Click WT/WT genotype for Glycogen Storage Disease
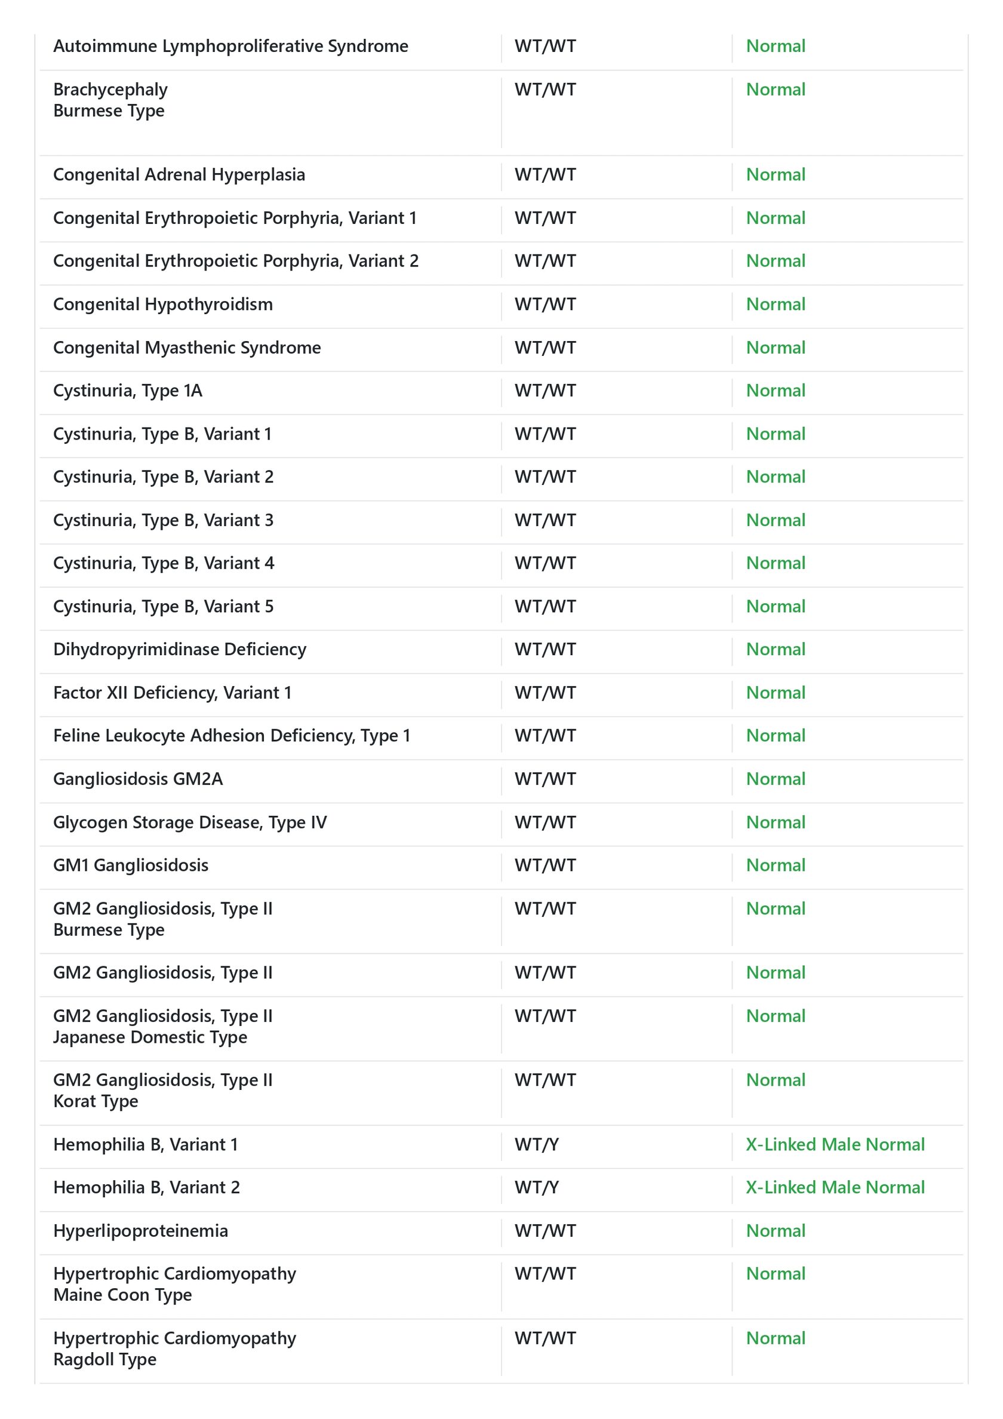 pyautogui.click(x=545, y=822)
